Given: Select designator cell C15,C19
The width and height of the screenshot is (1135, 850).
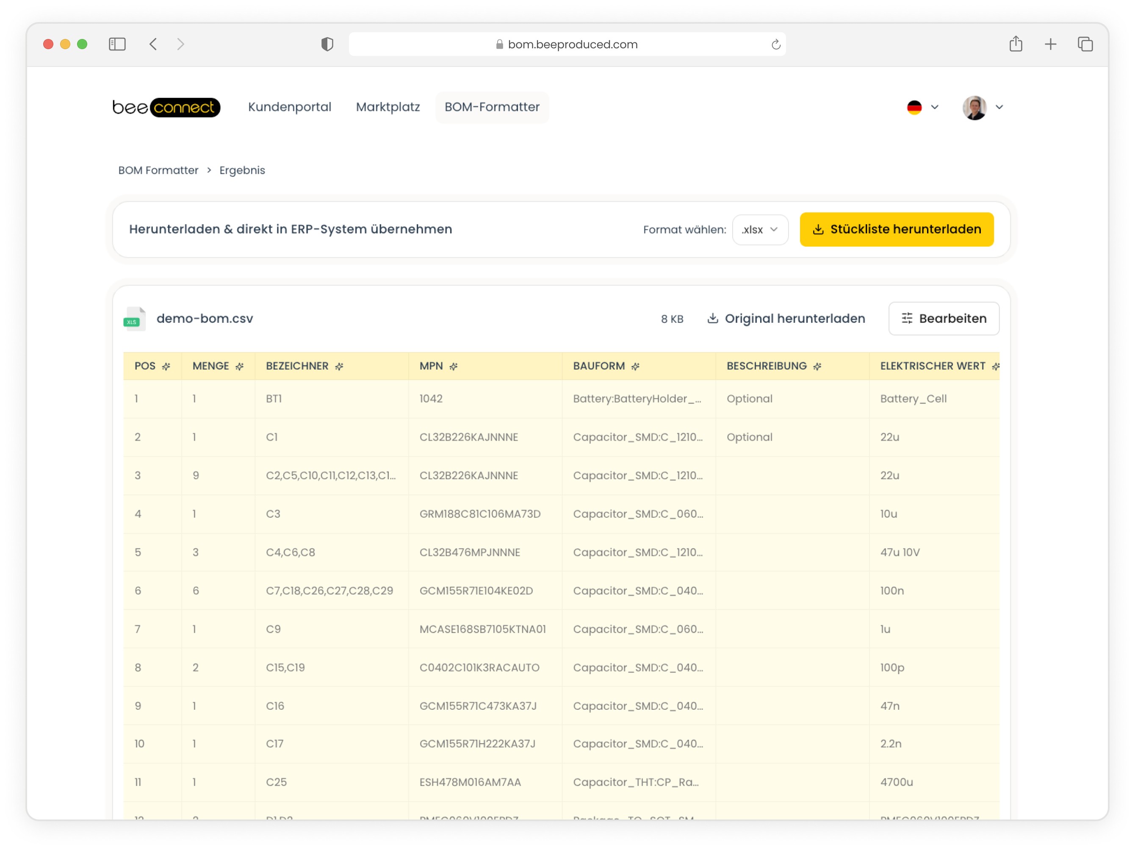Looking at the screenshot, I should (332, 668).
